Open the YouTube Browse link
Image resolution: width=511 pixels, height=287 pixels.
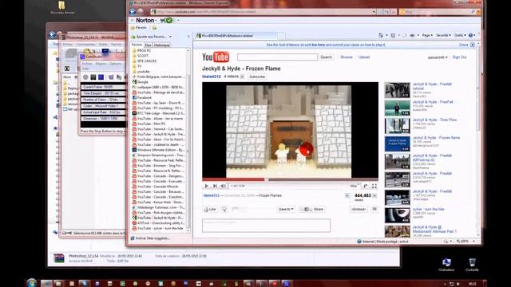click(x=347, y=57)
